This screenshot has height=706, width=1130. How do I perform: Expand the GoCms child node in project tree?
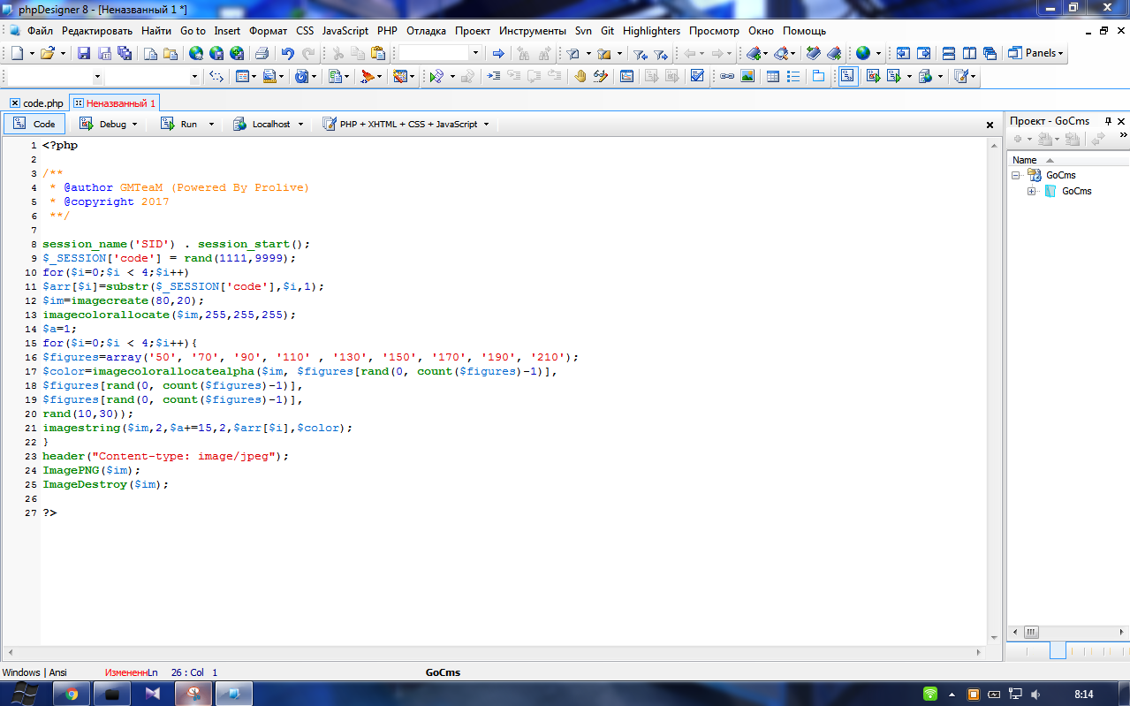click(x=1032, y=191)
